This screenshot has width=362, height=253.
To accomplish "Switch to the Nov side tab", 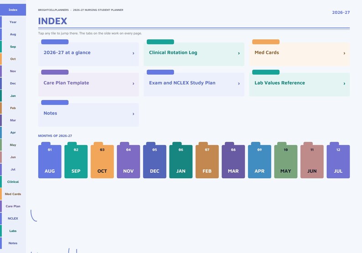I will coord(13,71).
